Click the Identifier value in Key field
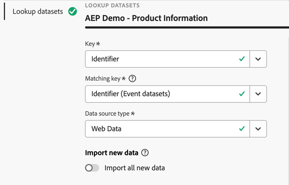Image resolution: width=289 pixels, height=185 pixels. (105, 59)
